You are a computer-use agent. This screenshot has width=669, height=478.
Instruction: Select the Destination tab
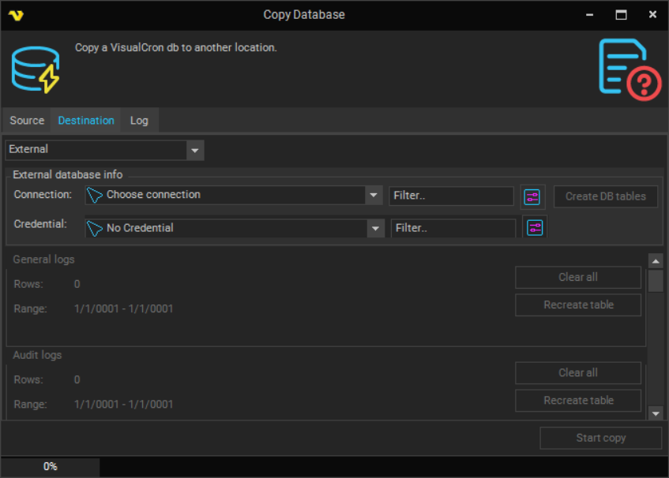(86, 121)
